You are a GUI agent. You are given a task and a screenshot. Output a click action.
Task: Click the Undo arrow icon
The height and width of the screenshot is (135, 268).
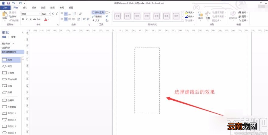[13, 3]
